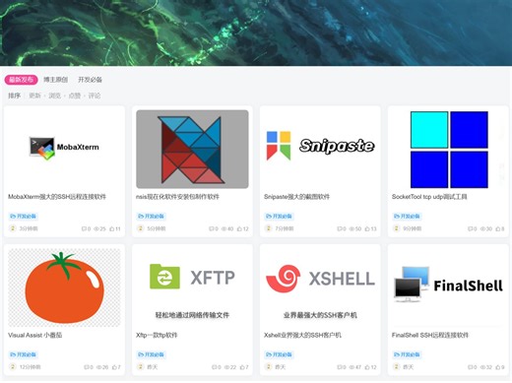Open the MobaXterm logo thumbnail
This screenshot has height=383, width=512.
pos(64,149)
